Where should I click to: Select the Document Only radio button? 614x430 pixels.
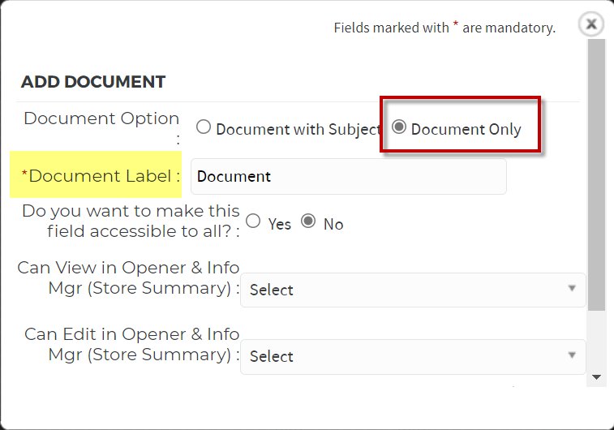point(399,127)
